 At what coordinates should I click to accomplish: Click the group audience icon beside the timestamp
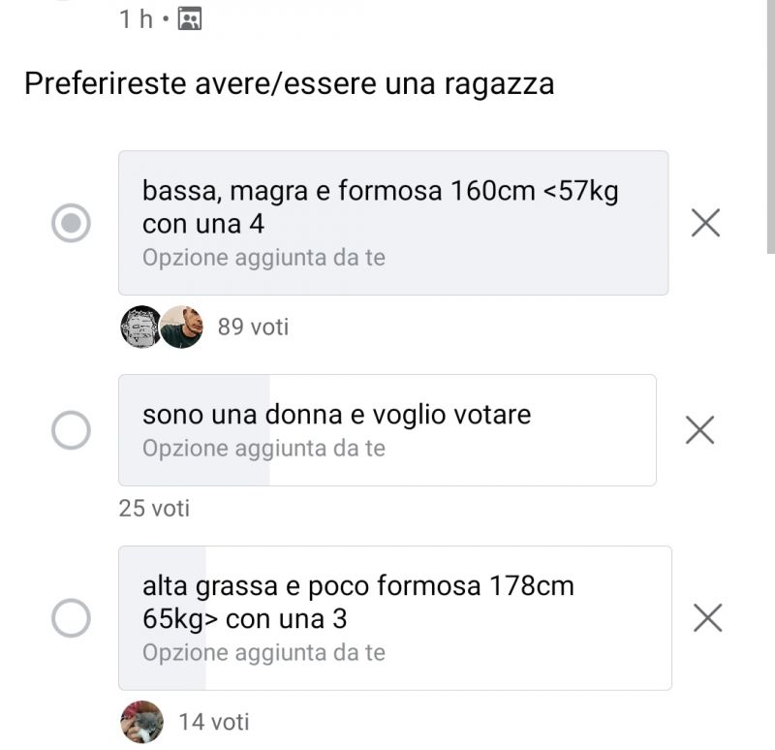click(x=190, y=19)
